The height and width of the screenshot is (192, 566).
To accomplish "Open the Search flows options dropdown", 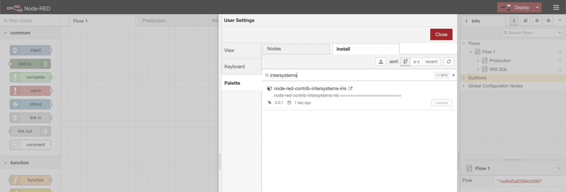I will pyautogui.click(x=560, y=33).
